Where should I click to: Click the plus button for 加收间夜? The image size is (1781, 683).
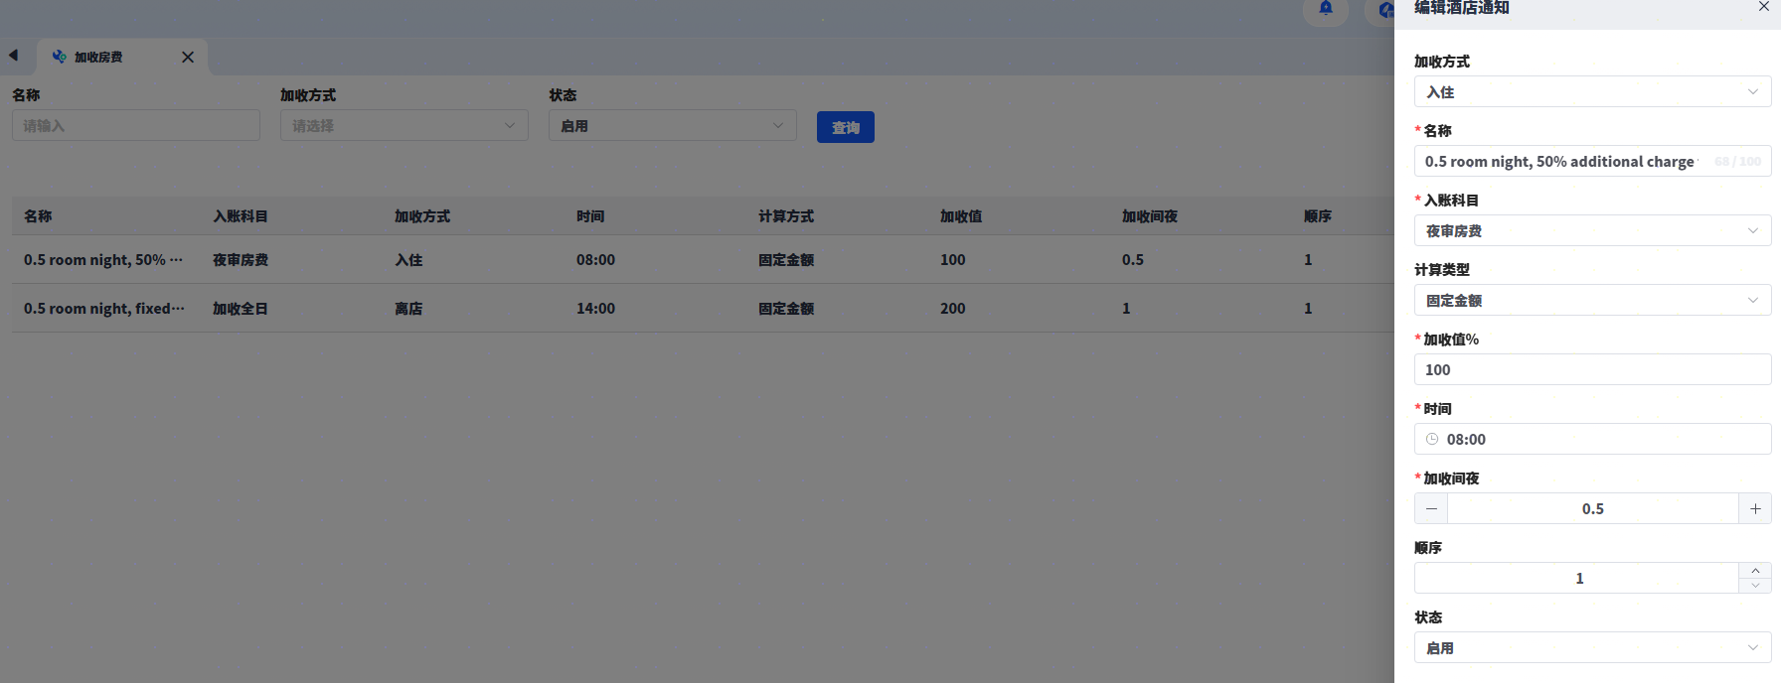pos(1755,508)
